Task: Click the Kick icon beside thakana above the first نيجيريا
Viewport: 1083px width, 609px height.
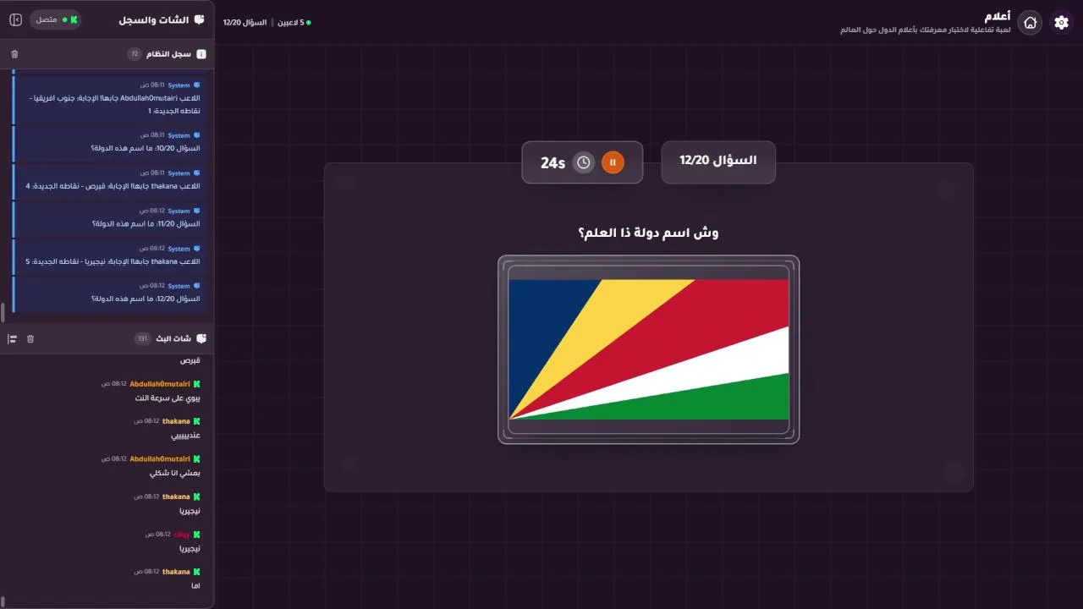Action: (x=196, y=497)
